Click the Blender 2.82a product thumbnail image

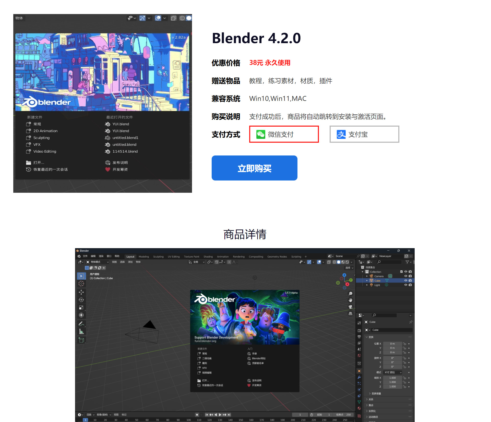[103, 103]
